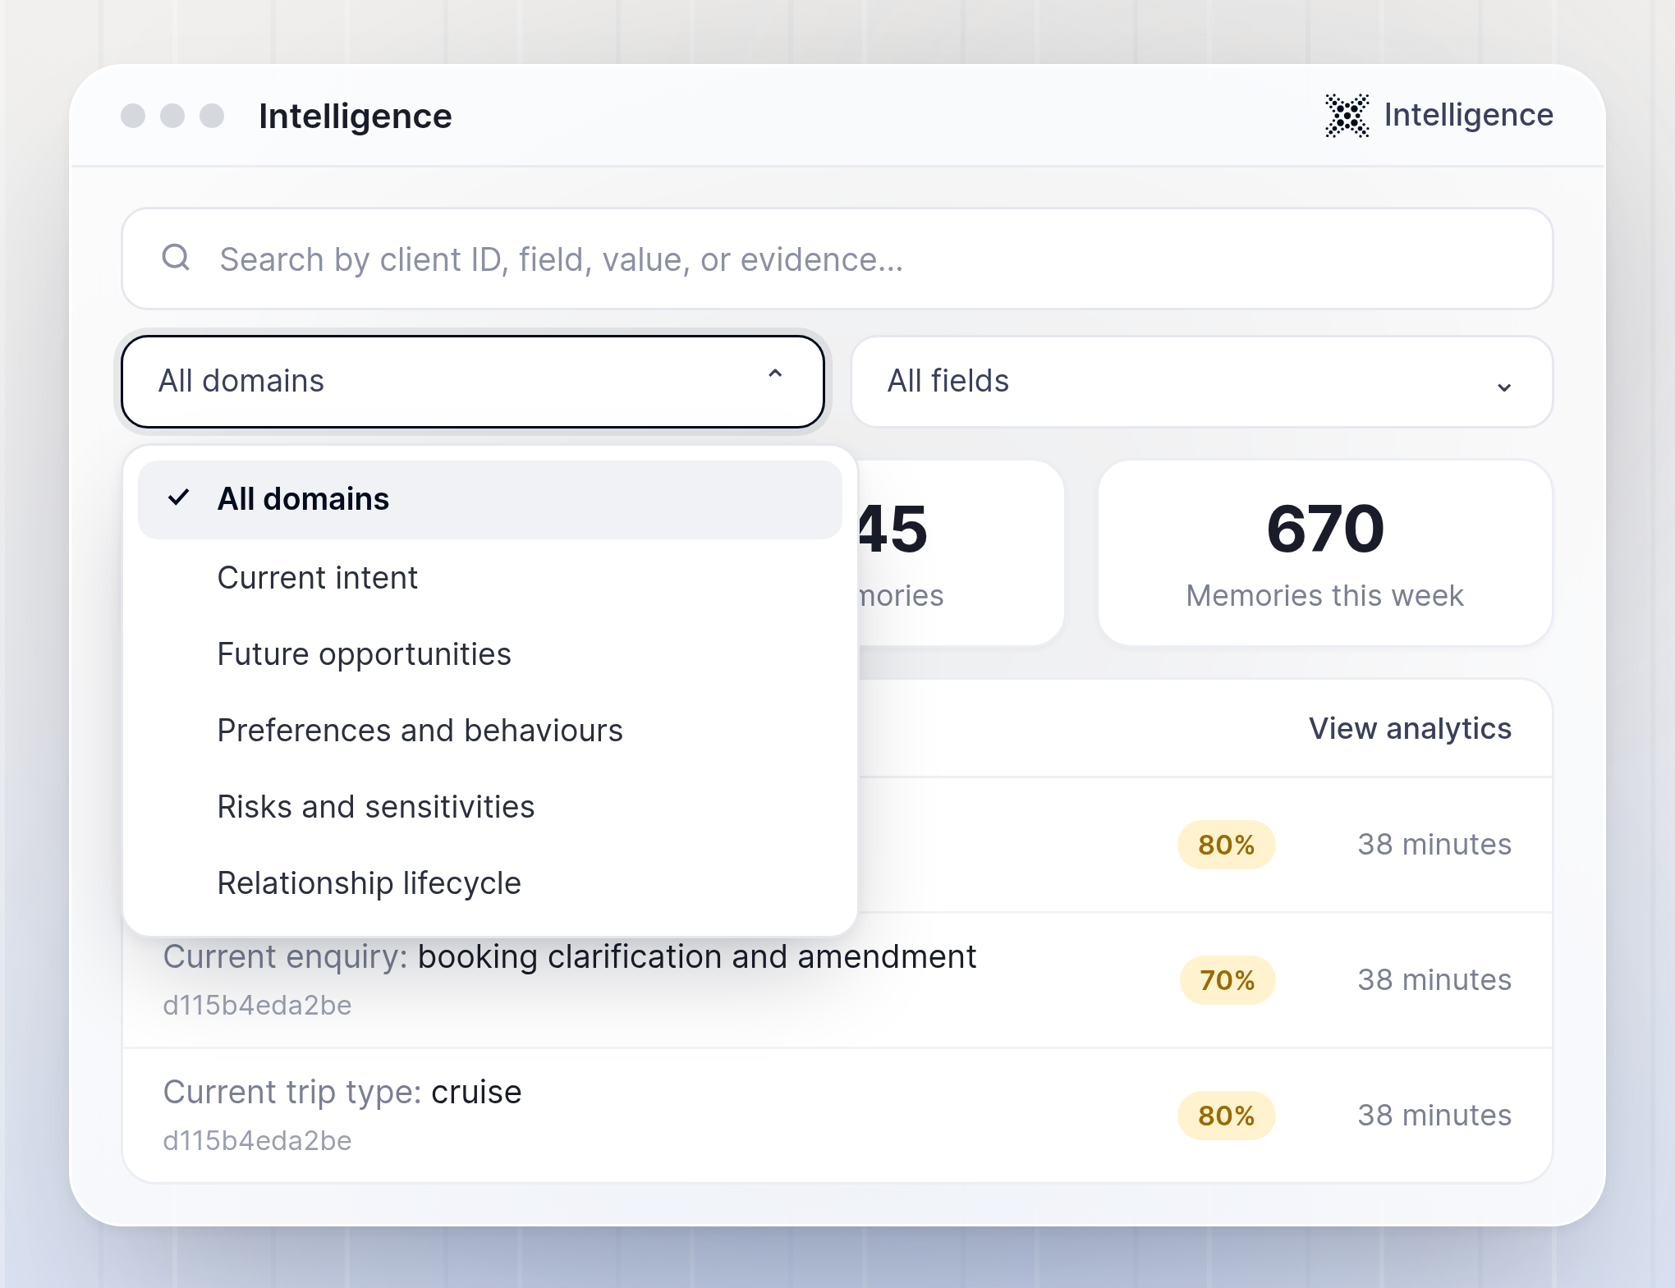Click 38 minutes in cruise row
Screen dimensions: 1675x1288
1434,1116
